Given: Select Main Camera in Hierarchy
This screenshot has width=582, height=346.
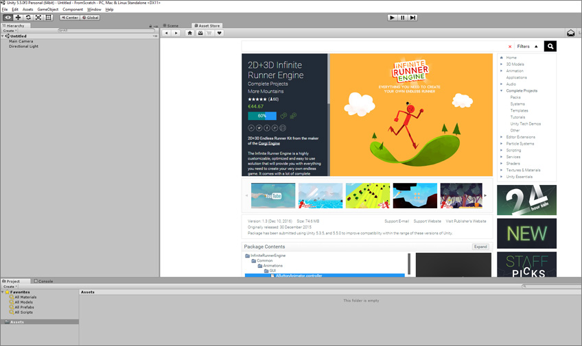Looking at the screenshot, I should [x=21, y=41].
